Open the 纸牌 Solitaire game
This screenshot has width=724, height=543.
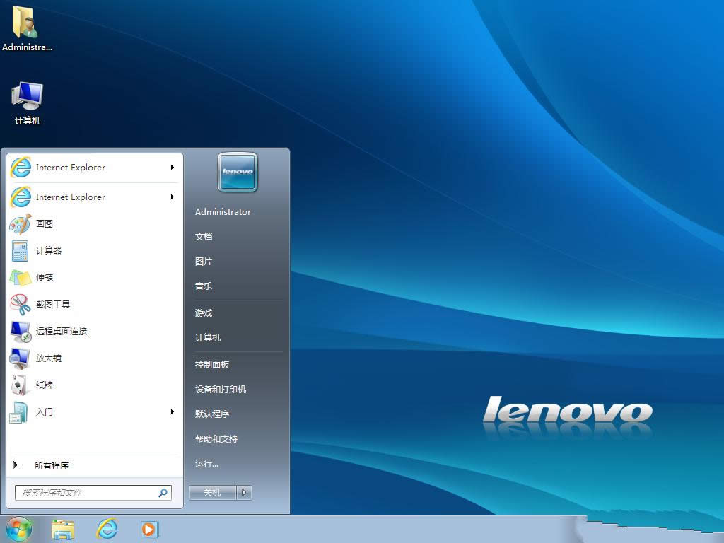45,385
